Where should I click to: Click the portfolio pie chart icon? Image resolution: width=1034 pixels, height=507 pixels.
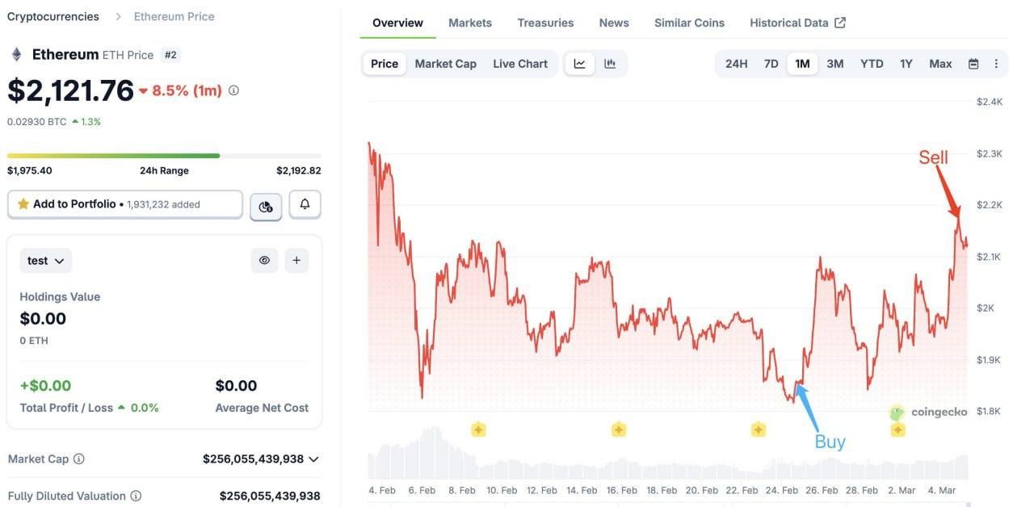click(x=266, y=204)
